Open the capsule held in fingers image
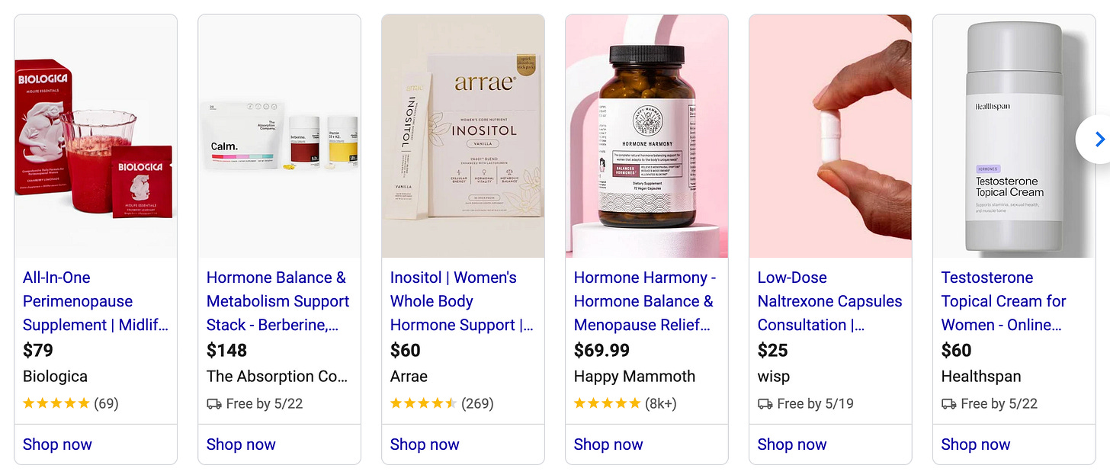The width and height of the screenshot is (1110, 475). point(831,136)
